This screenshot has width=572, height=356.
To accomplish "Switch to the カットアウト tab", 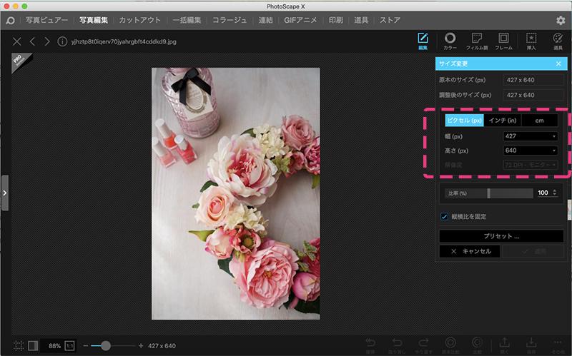I will click(x=139, y=21).
